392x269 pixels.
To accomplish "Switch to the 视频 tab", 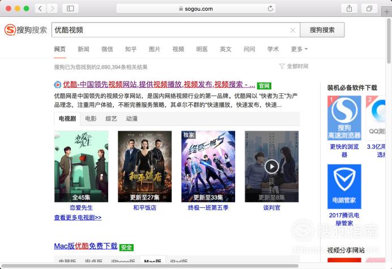I will coord(178,49).
